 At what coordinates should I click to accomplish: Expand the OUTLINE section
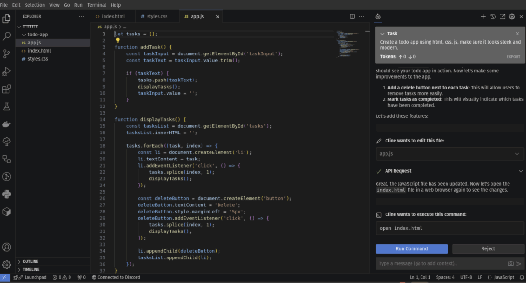coord(30,261)
